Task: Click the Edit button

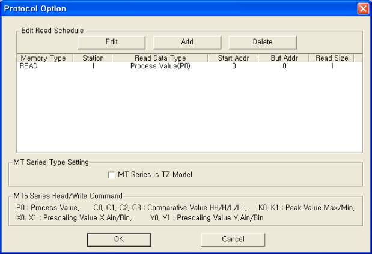Action: click(x=111, y=42)
